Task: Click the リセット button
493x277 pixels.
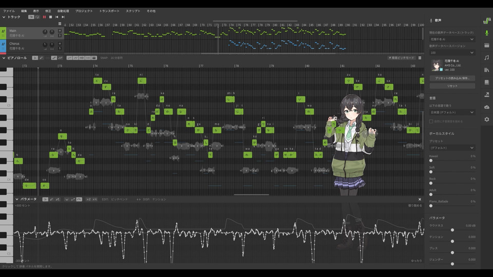Action: pos(452,86)
